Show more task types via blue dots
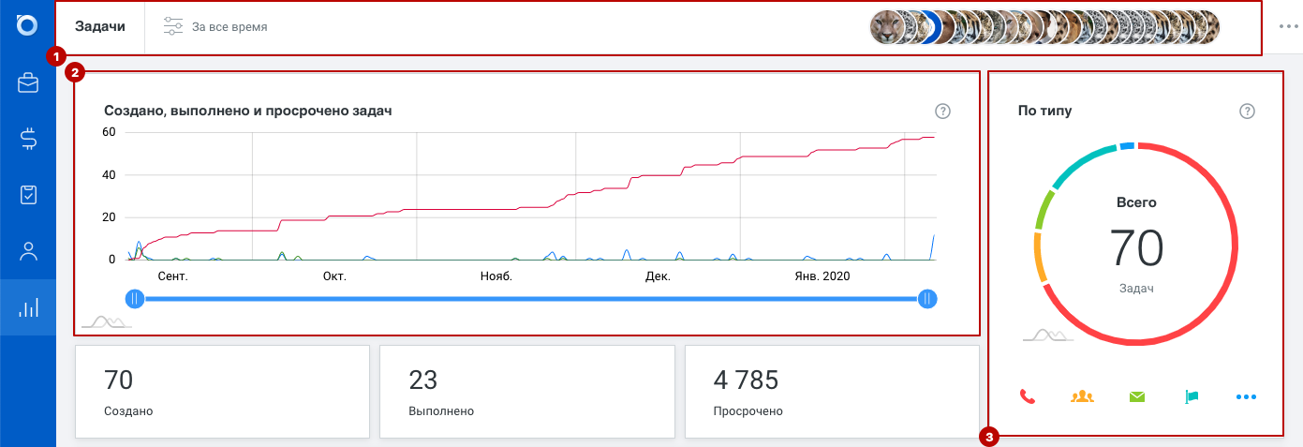Screen dimensions: 1303x447 [x=1246, y=396]
